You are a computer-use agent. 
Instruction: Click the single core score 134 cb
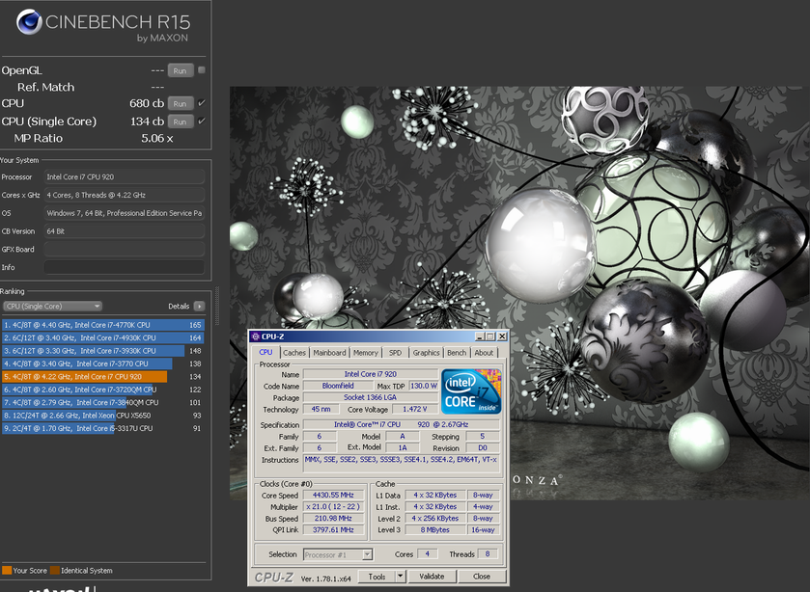147,121
